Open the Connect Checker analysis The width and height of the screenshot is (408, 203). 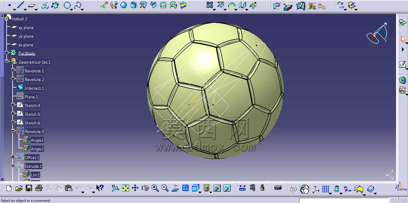pos(277,6)
